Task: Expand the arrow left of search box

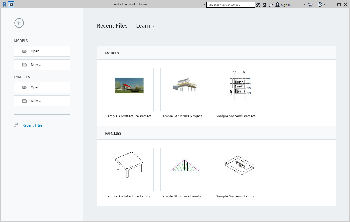Action: (x=205, y=5)
